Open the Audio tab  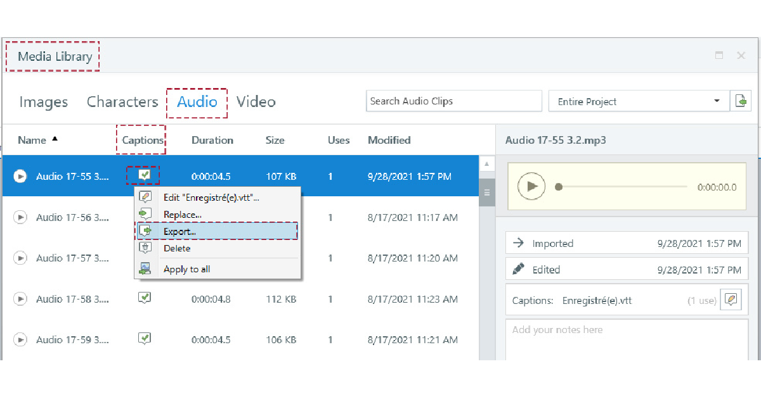[197, 102]
